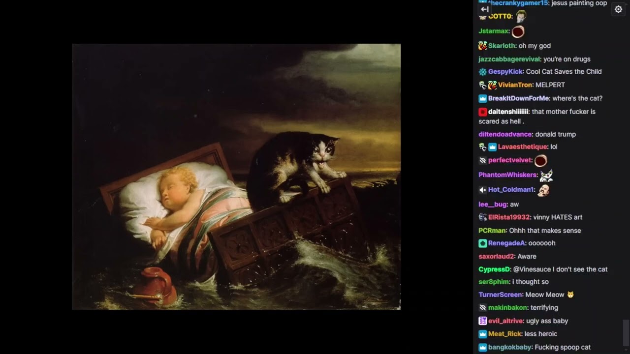Click the GespyKick username

point(505,72)
